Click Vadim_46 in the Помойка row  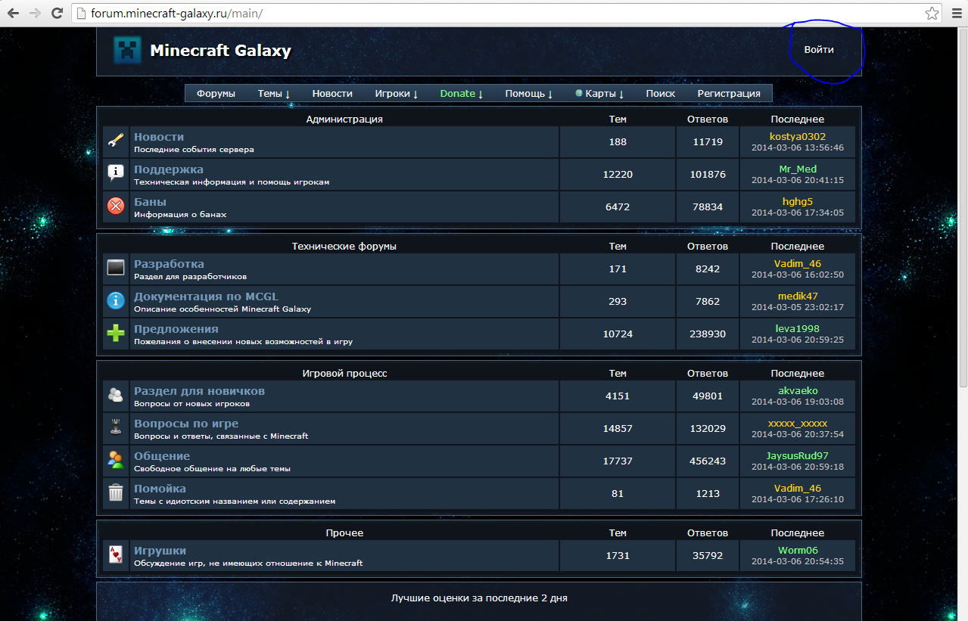tap(798, 489)
